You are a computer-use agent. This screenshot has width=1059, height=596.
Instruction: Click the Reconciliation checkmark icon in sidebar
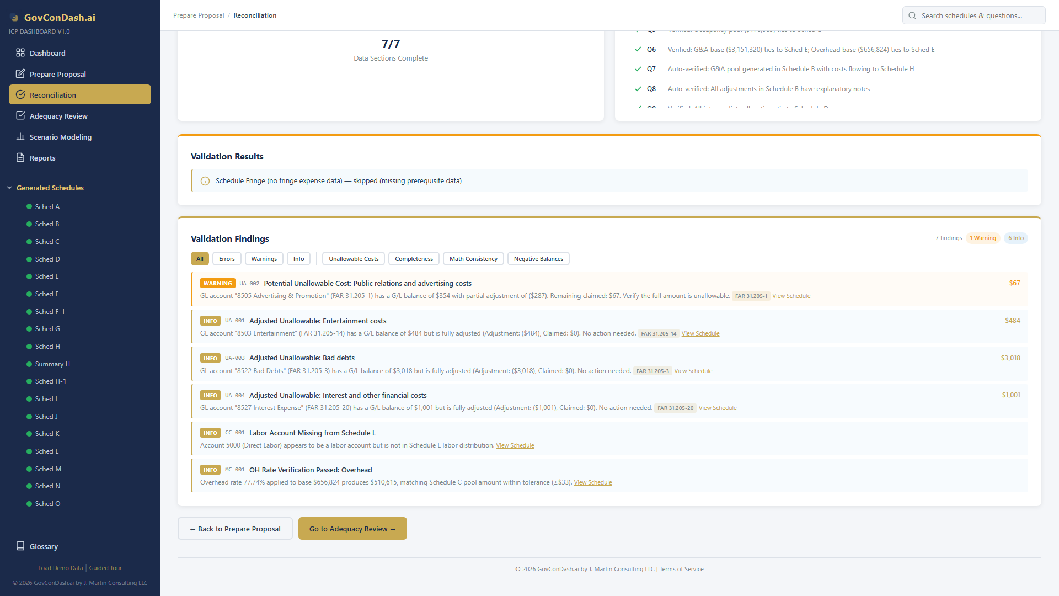pos(20,94)
